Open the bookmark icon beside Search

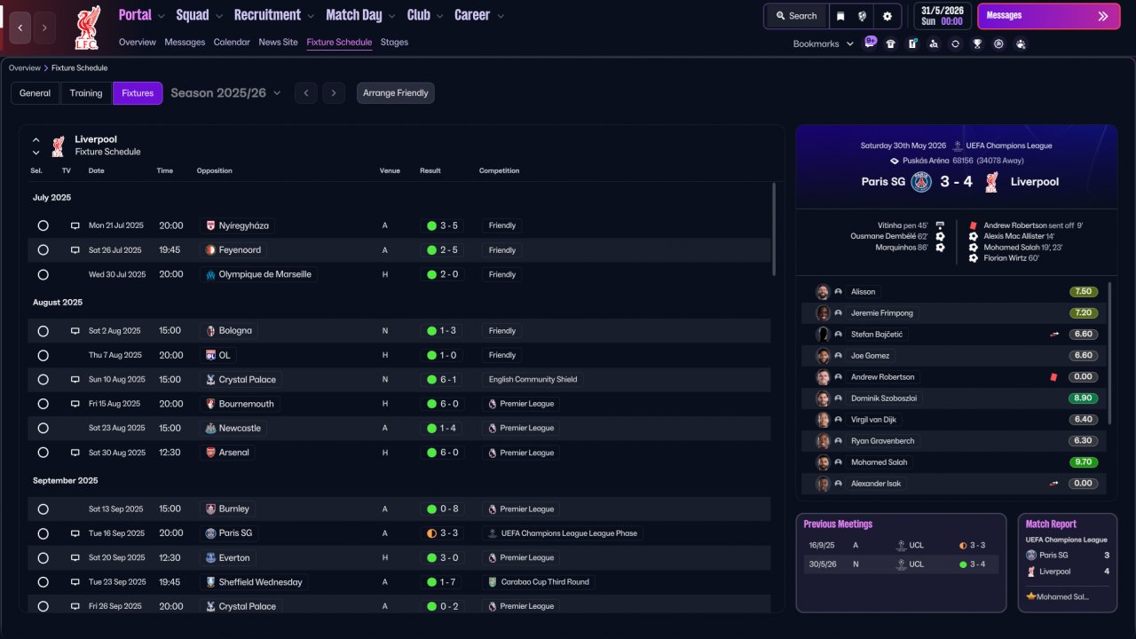(x=840, y=16)
